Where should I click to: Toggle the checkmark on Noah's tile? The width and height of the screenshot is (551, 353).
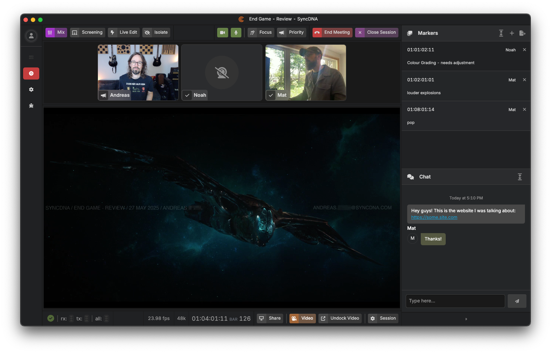pos(187,95)
